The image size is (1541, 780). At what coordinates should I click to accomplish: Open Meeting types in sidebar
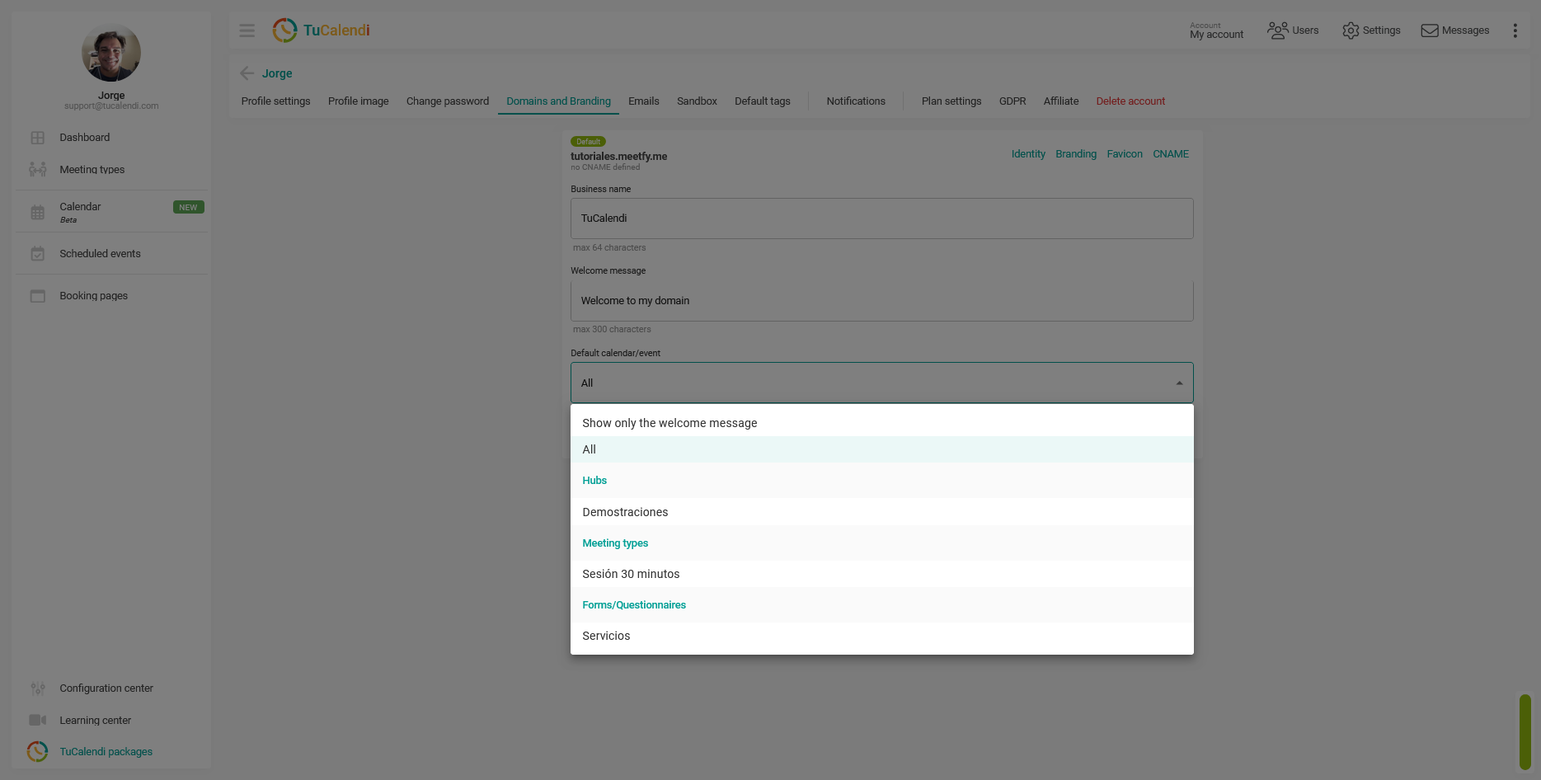tap(92, 170)
